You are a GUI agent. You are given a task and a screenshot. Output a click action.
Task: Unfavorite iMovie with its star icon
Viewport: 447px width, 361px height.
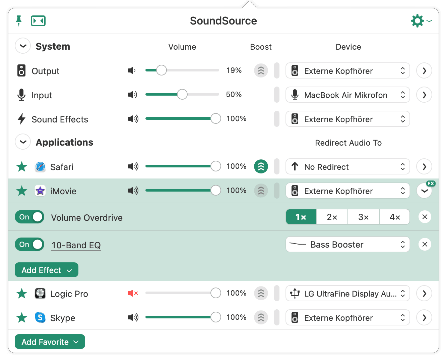coord(22,191)
